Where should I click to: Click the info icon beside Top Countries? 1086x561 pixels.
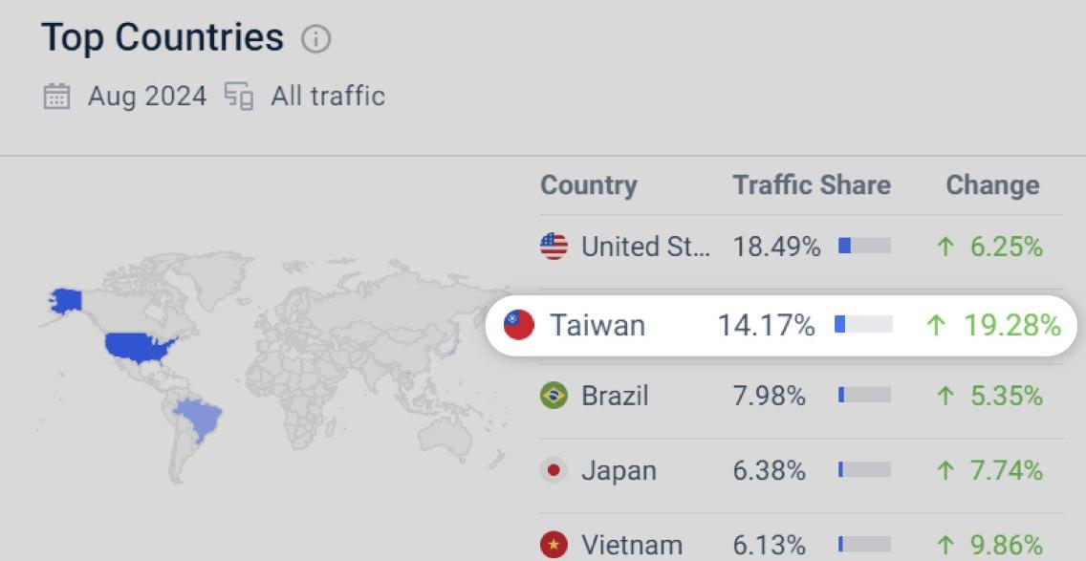(315, 39)
